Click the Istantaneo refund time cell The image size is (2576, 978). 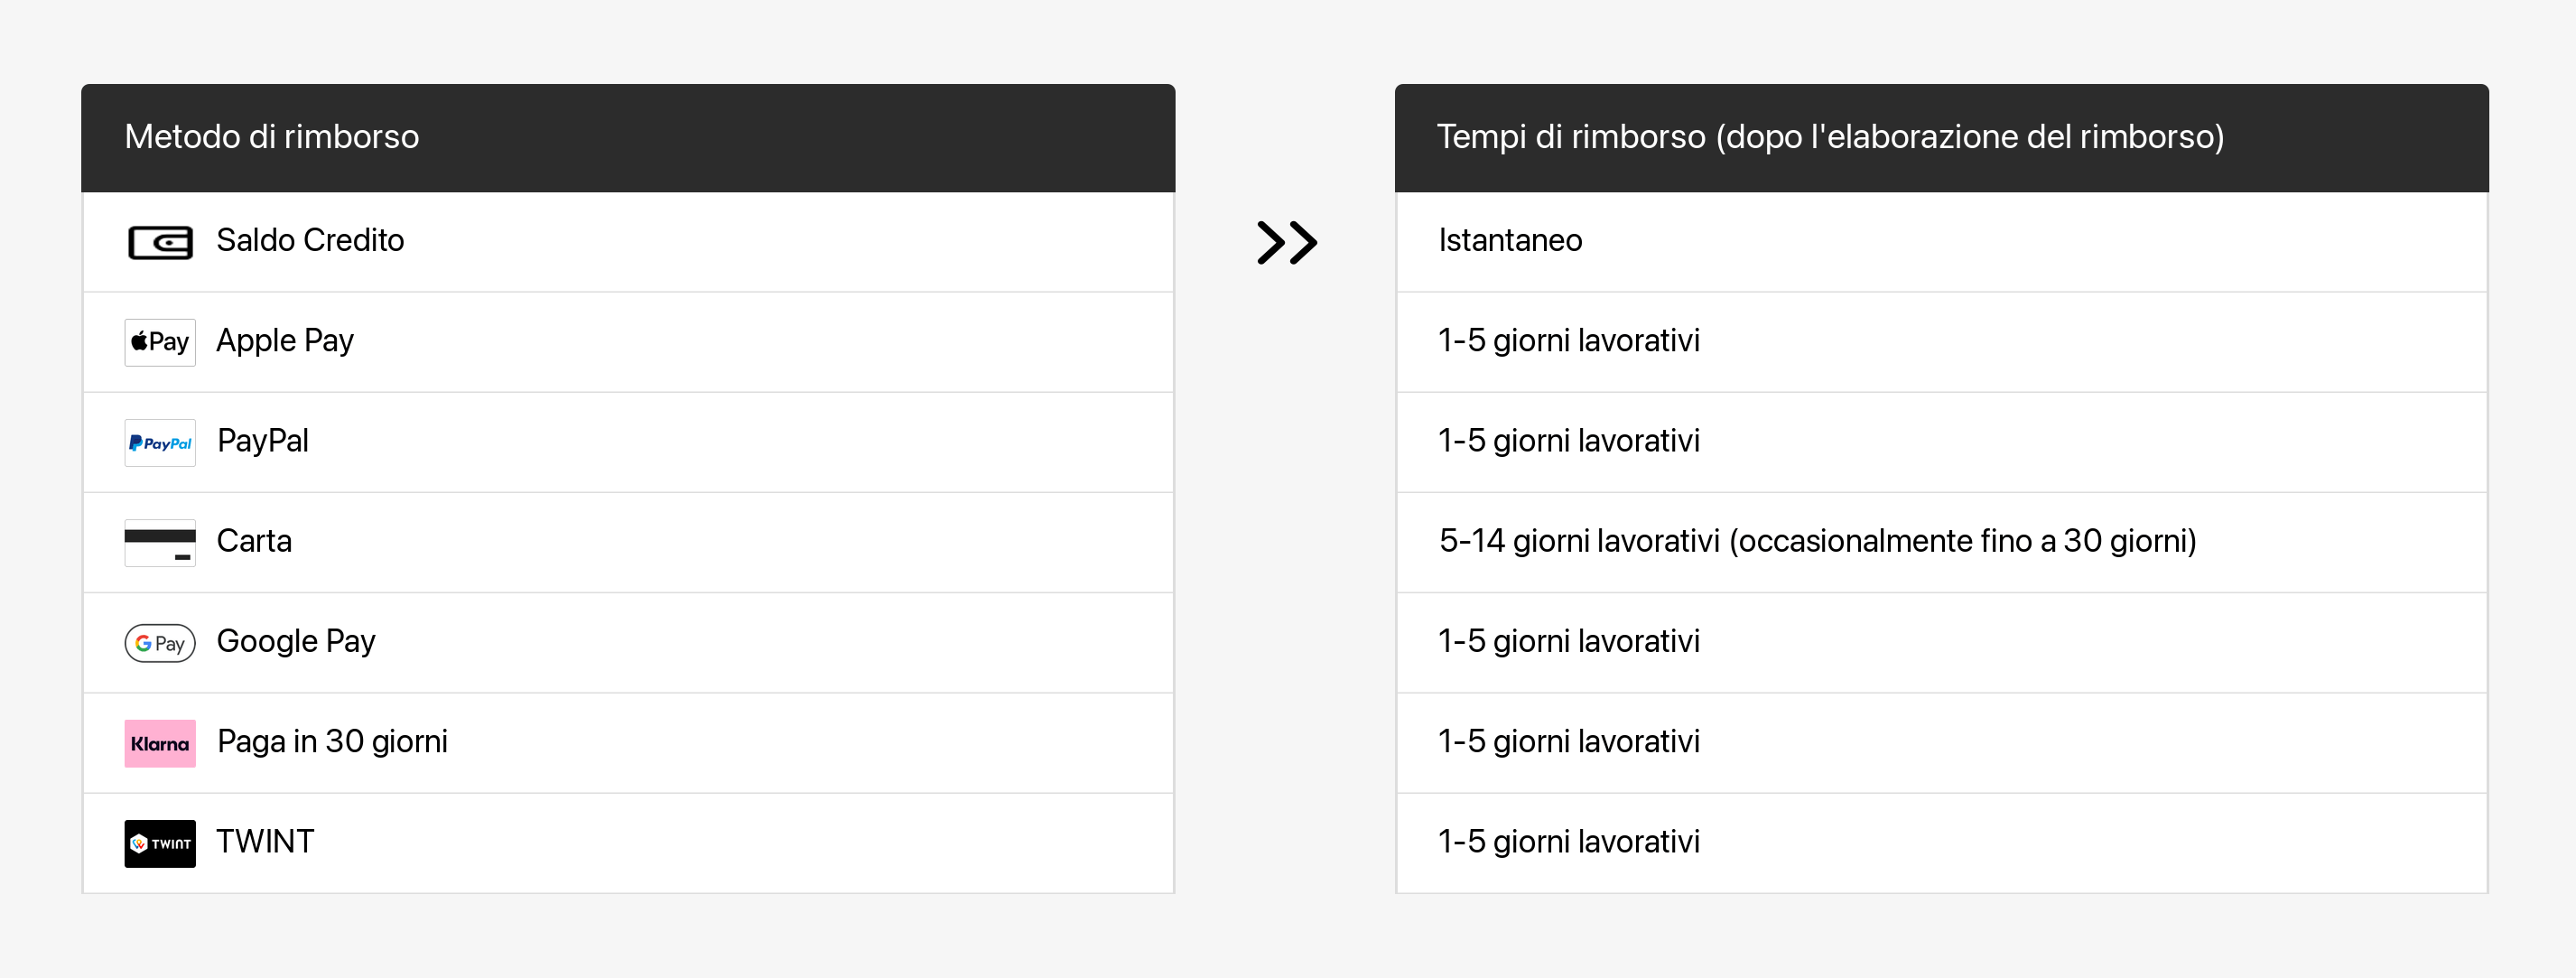(x=1510, y=241)
